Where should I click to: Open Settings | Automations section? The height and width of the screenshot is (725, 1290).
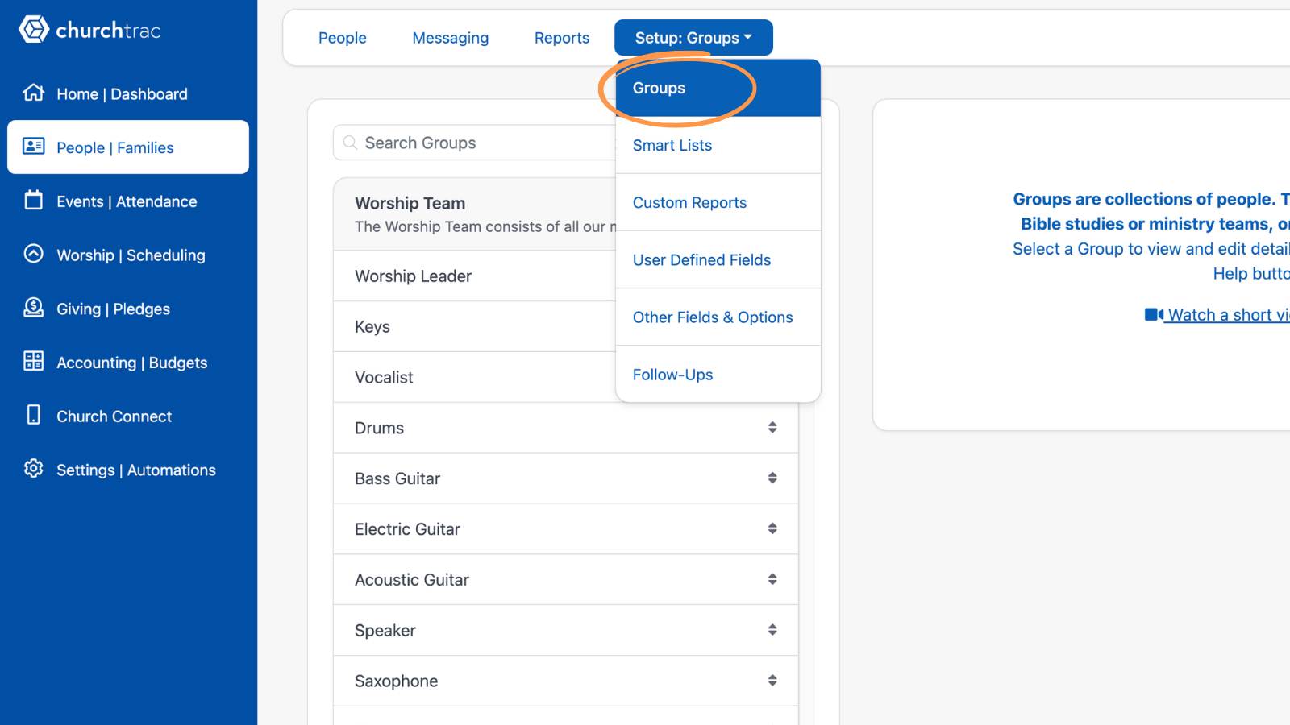tap(128, 470)
